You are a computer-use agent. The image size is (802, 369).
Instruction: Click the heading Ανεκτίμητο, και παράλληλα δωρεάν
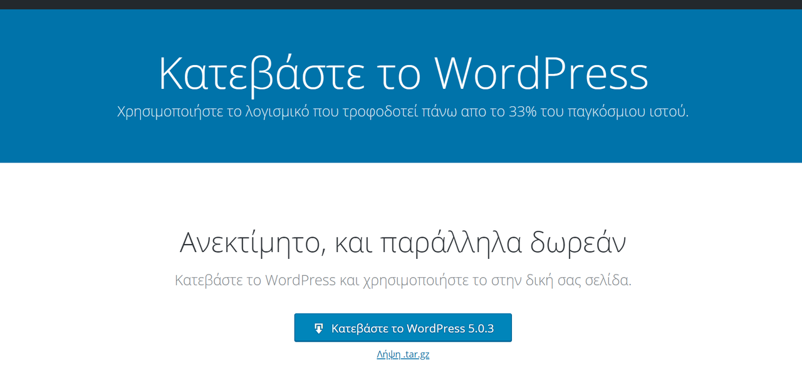403,243
